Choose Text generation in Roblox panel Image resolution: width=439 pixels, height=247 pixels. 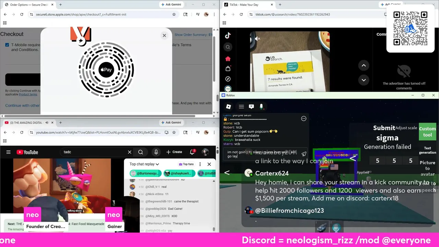tap(427, 150)
